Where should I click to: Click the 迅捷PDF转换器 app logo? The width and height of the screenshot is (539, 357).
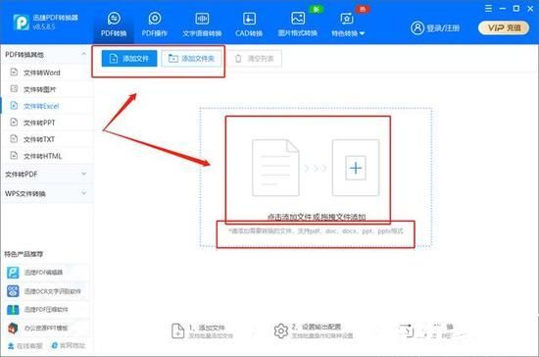pyautogui.click(x=21, y=22)
